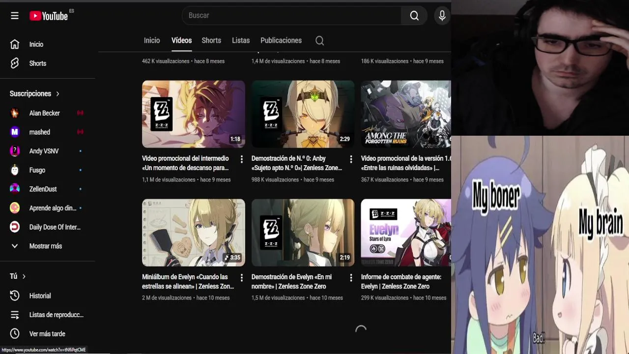The width and height of the screenshot is (629, 354).
Task: Play the Among the Forgotten Ruins thumbnail
Action: [406, 114]
